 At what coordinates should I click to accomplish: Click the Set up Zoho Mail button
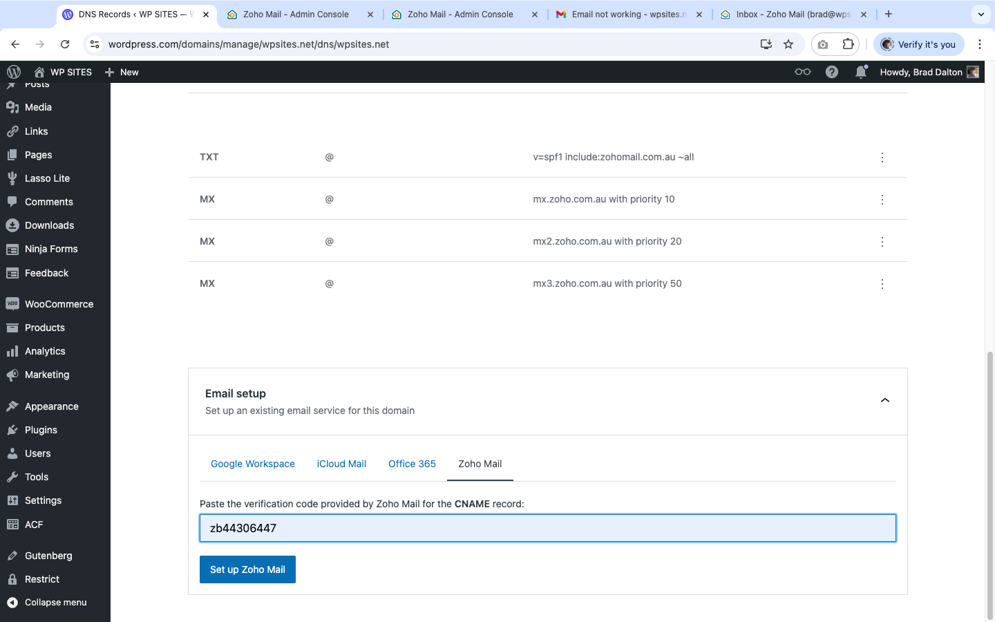tap(247, 569)
